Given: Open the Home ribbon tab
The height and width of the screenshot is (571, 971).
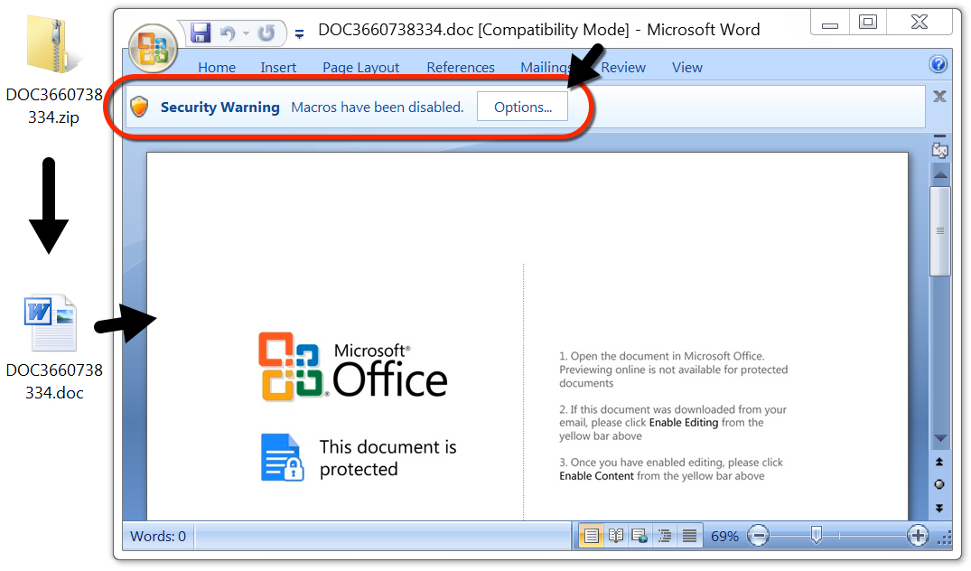Looking at the screenshot, I should 217,67.
